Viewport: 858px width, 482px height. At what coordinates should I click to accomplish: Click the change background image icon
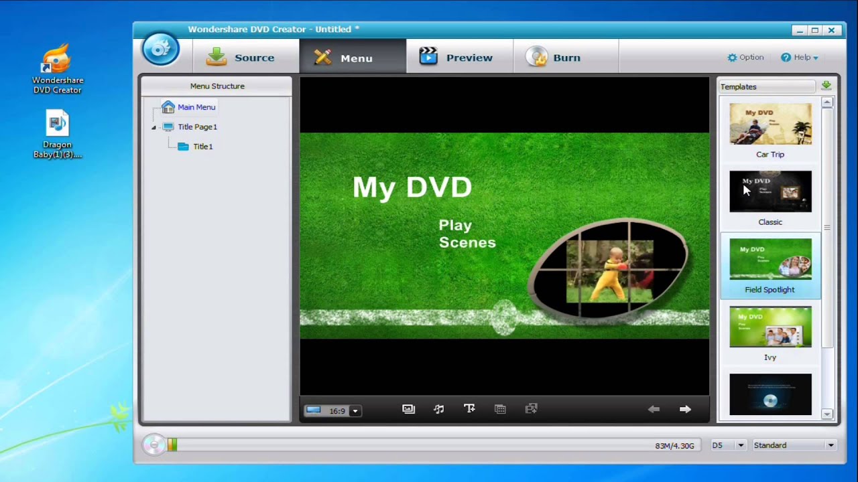pos(408,409)
